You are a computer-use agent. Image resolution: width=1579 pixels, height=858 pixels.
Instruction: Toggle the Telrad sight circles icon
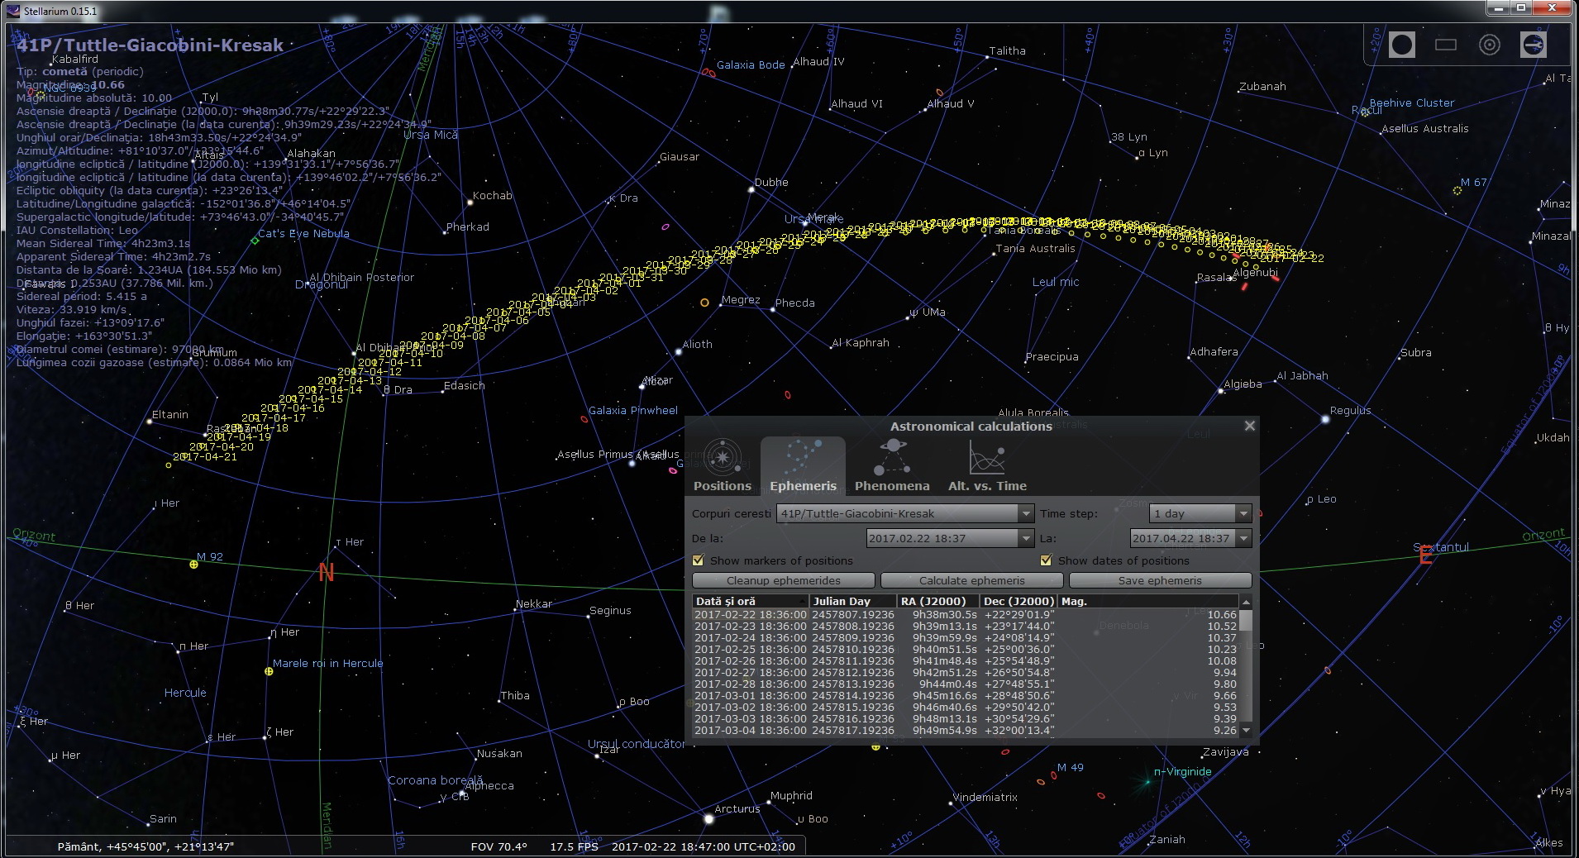(1489, 45)
